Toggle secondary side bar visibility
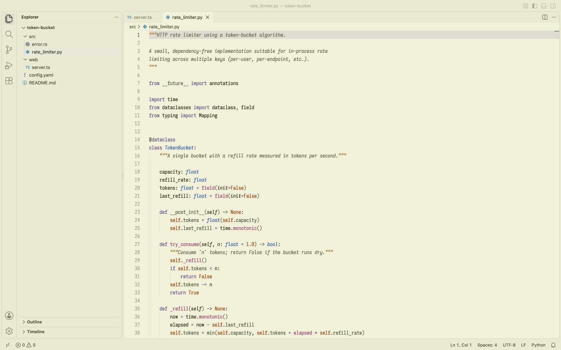 tap(553, 6)
